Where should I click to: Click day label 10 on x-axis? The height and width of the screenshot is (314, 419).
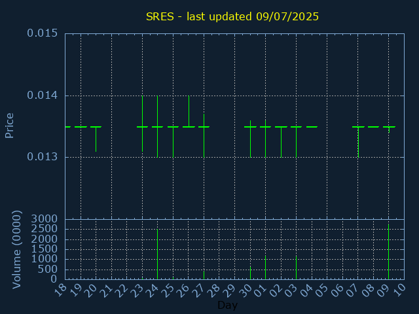(399, 290)
